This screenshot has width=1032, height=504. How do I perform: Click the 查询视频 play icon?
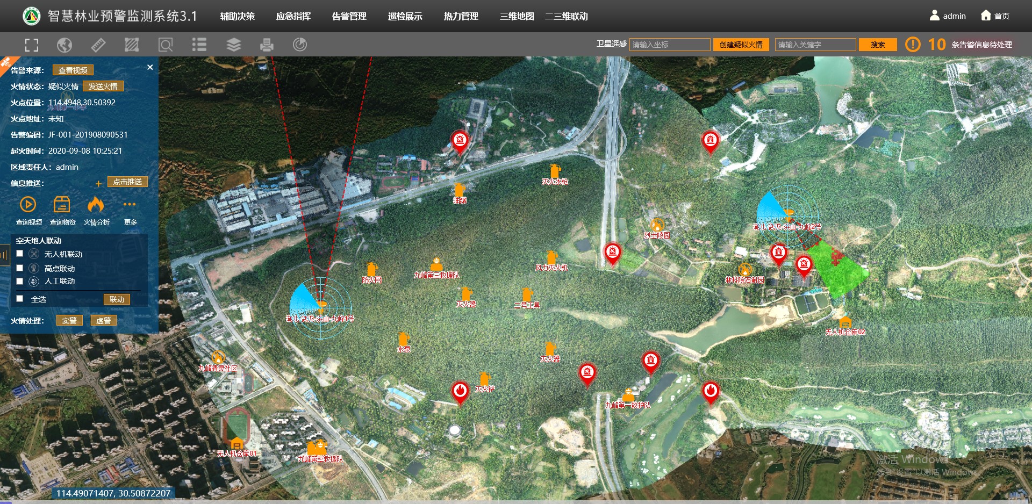pyautogui.click(x=28, y=205)
